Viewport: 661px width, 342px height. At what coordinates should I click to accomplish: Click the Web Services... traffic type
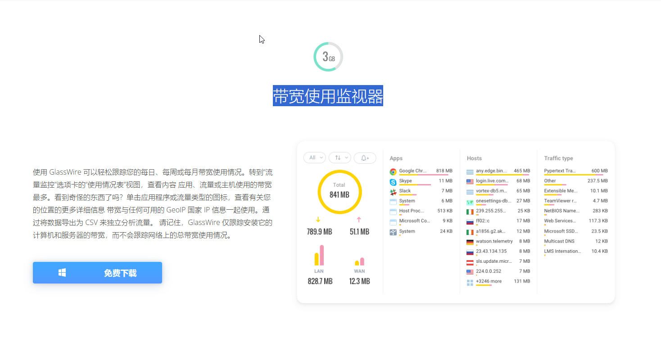point(560,221)
